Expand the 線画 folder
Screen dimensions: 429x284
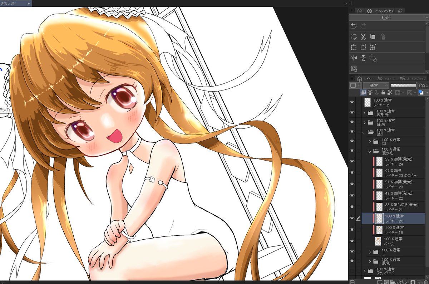pyautogui.click(x=364, y=123)
